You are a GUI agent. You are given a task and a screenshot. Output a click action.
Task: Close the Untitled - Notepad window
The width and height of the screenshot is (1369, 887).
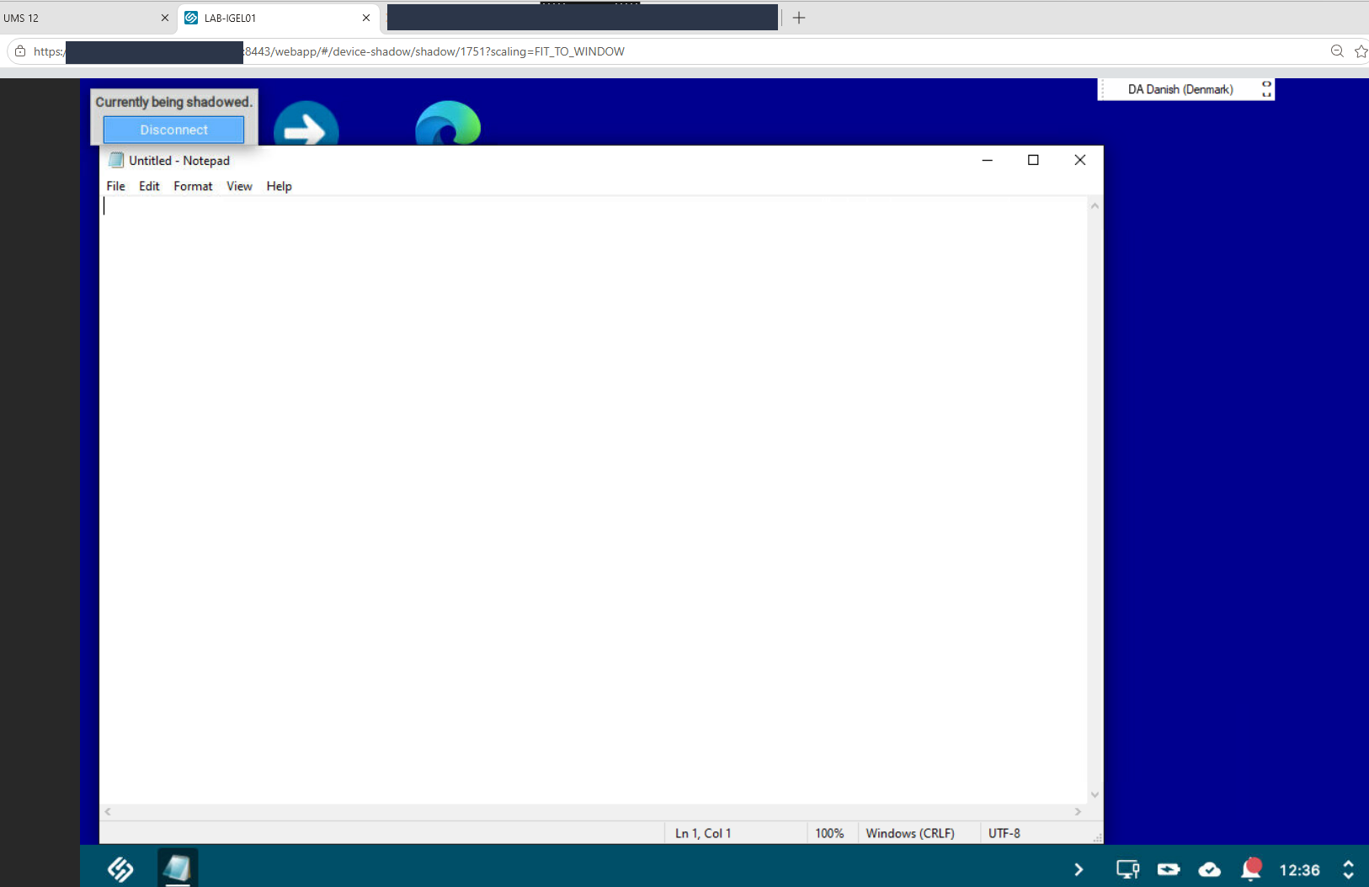click(1080, 160)
